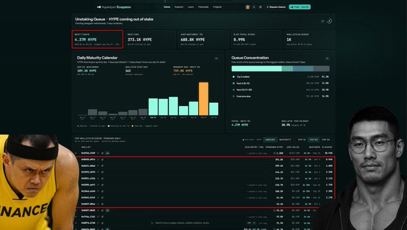Open external link for the 1.35M wallet row
Viewport: 407px width, 230px height.
pos(102,153)
